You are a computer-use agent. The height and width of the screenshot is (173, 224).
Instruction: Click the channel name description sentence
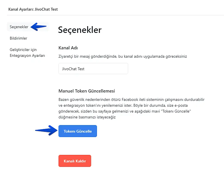123,56
